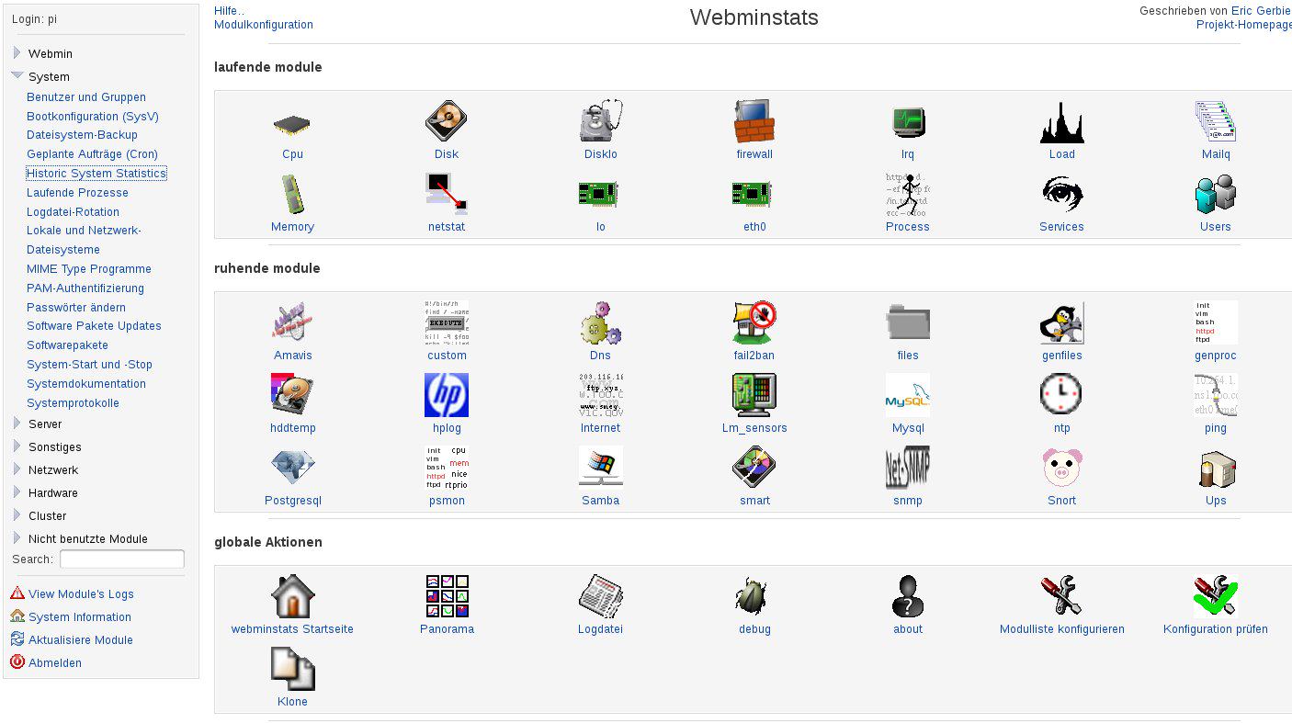Open the Cpu module chip icon

click(292, 124)
